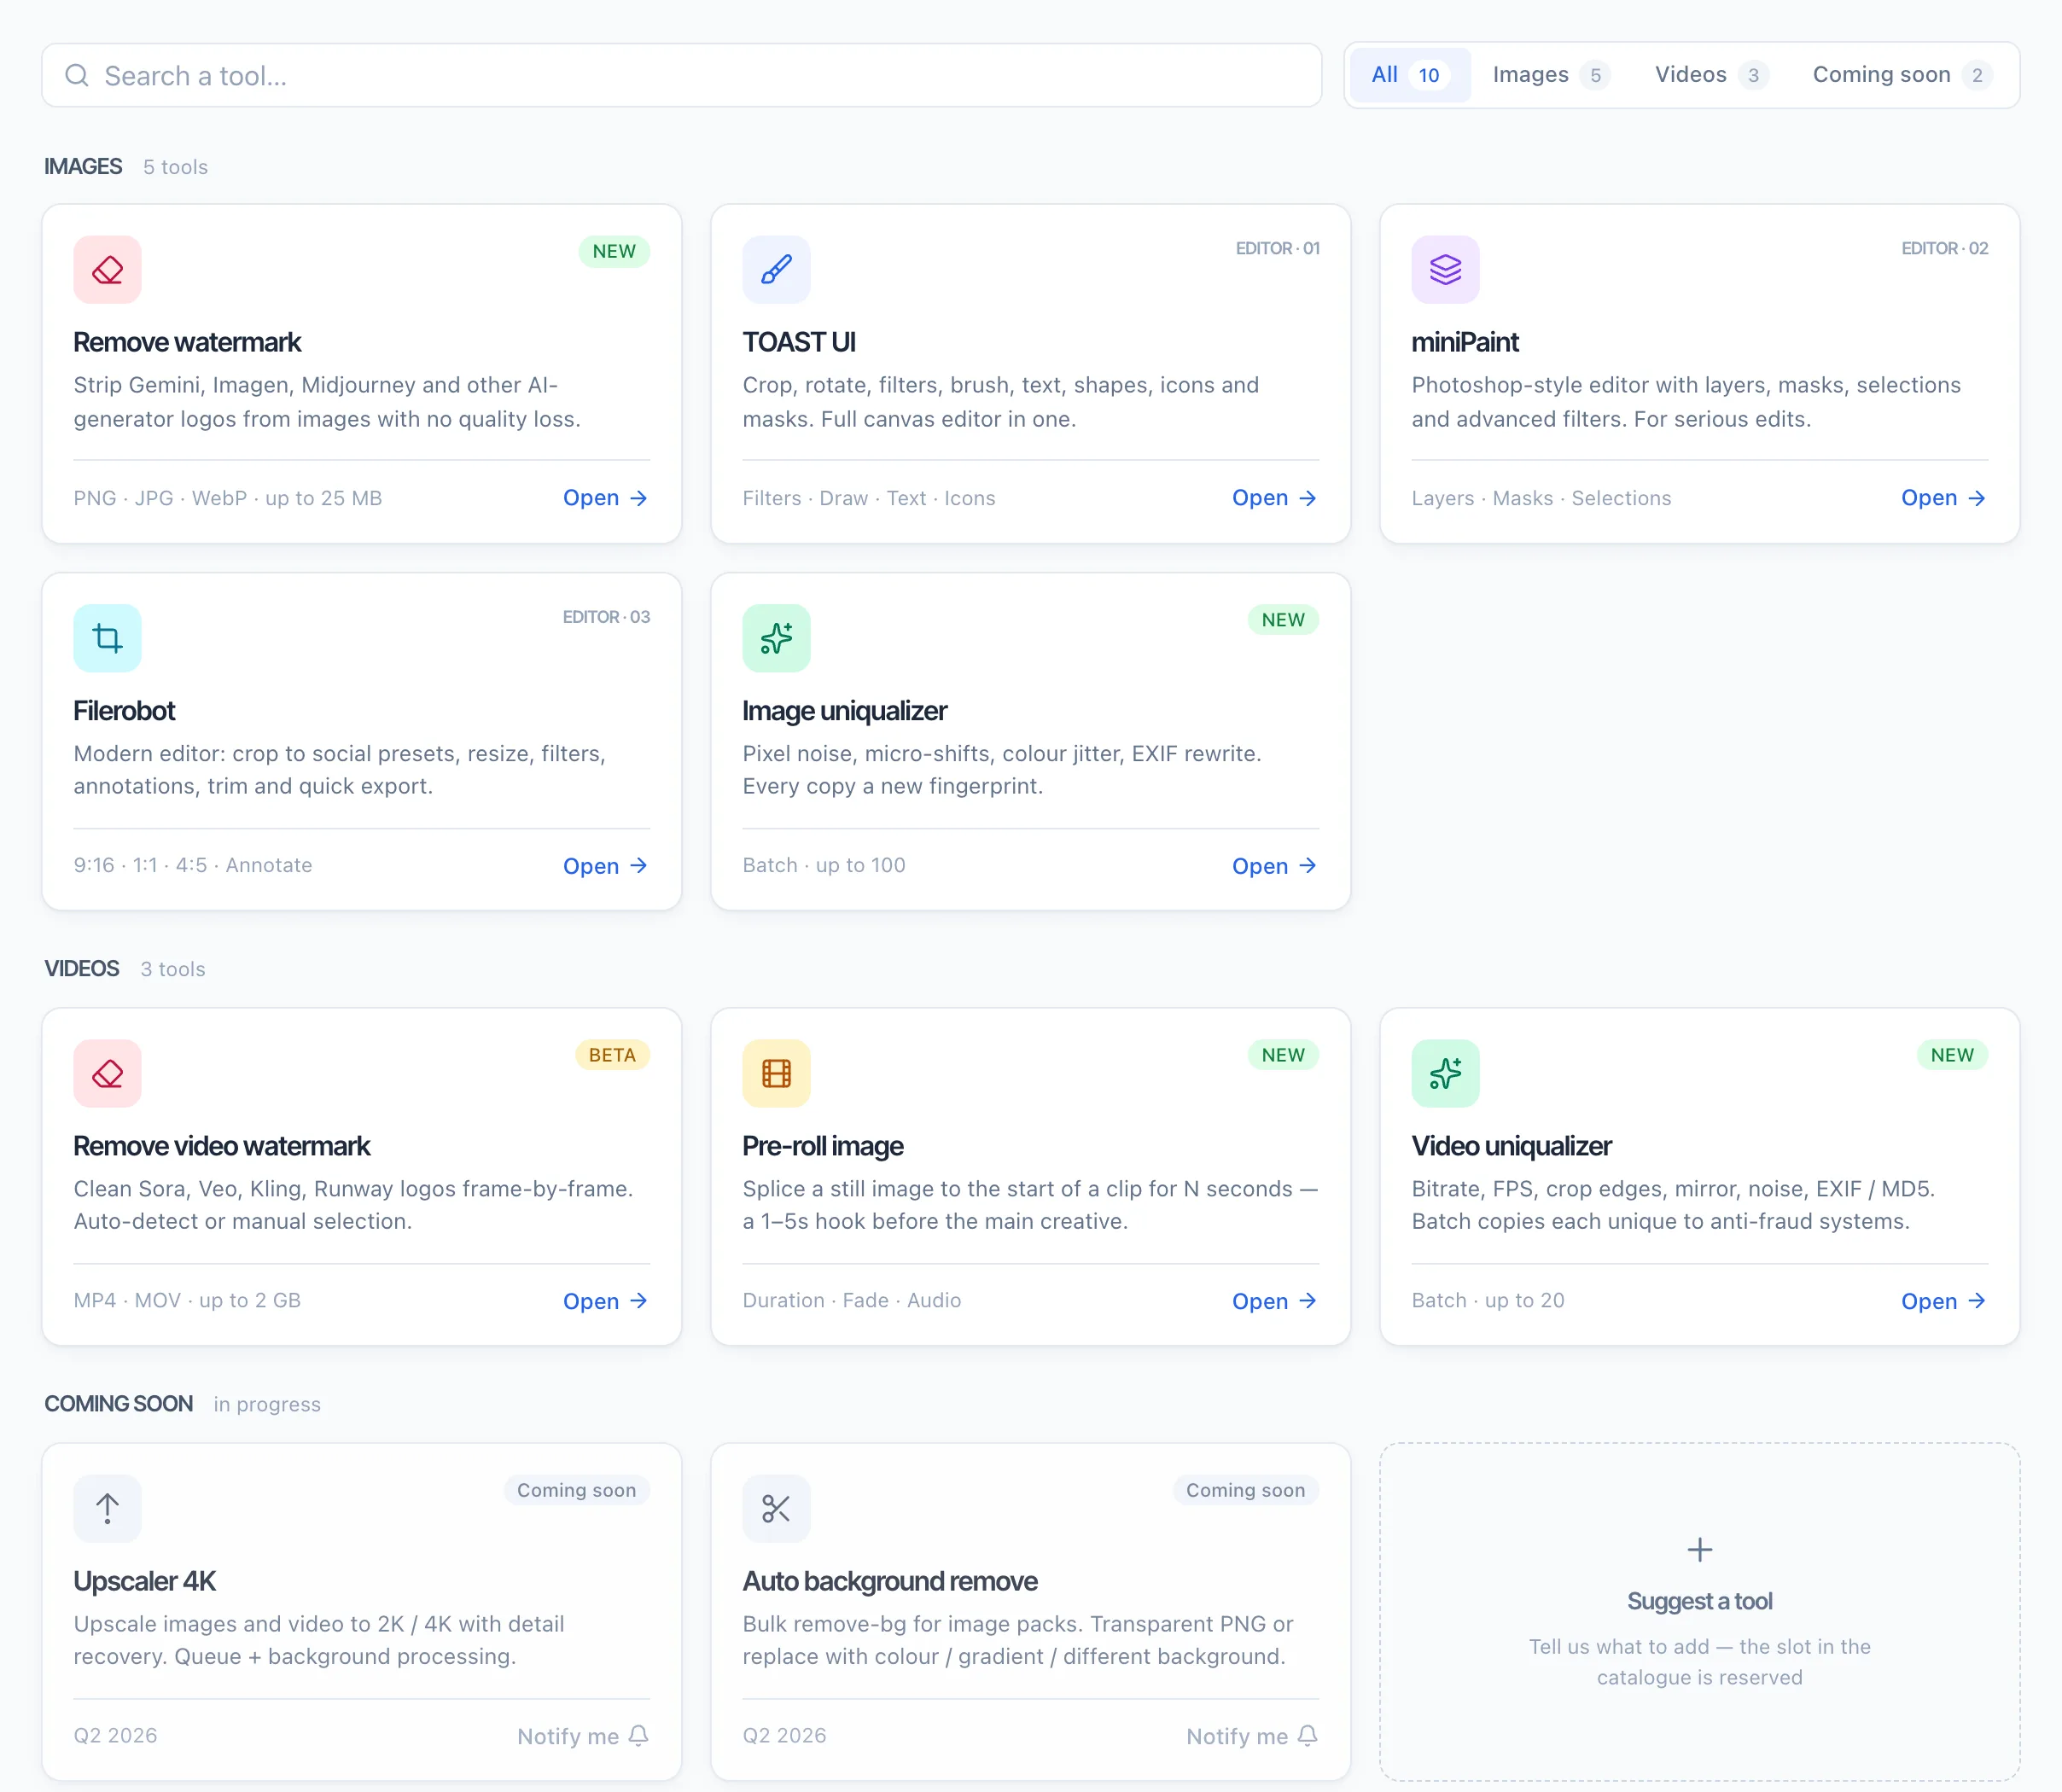Click the Coming soon badge on Auto background remove
Image resolution: width=2062 pixels, height=1792 pixels.
click(1246, 1490)
